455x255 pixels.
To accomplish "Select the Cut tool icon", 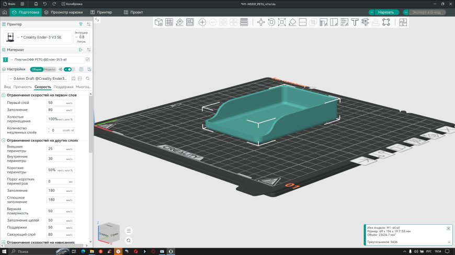I will click(303, 22).
